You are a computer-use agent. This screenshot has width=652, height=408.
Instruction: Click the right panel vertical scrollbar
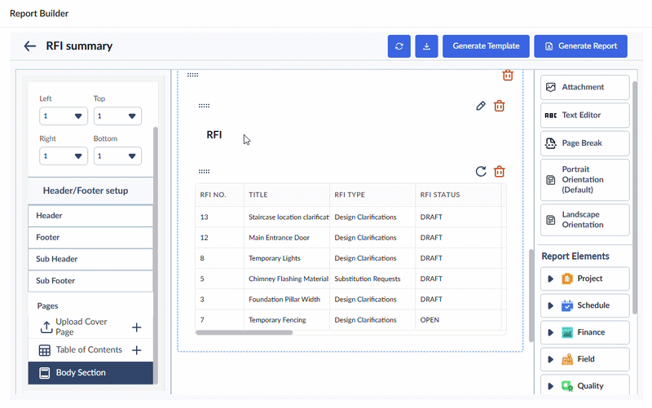pyautogui.click(x=635, y=197)
